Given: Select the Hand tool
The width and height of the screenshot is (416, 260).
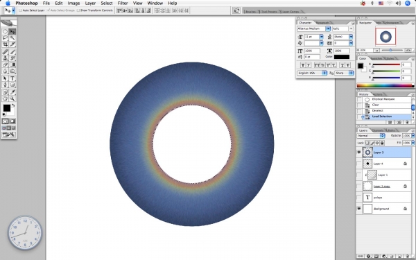Looking at the screenshot, I should [5, 98].
